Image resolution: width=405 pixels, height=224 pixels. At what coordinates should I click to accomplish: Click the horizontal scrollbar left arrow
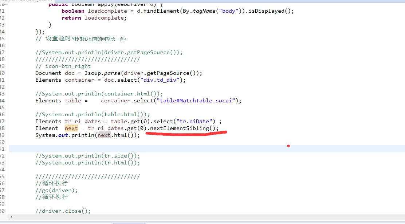click(11, 217)
